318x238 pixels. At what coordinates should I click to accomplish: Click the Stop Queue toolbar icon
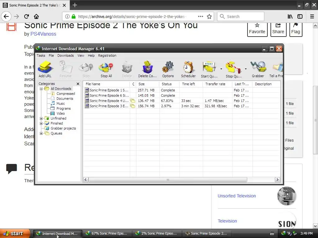(234, 69)
